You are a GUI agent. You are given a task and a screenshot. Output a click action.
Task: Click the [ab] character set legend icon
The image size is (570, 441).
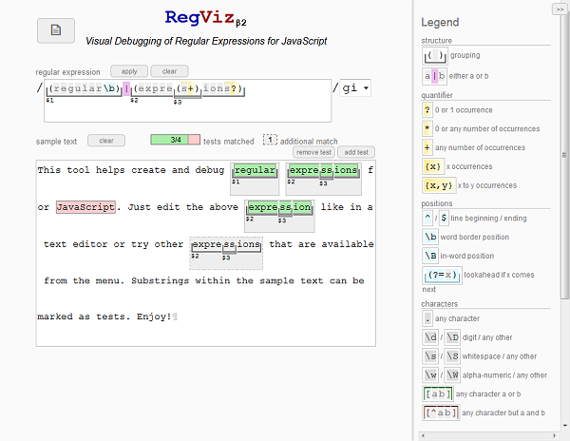click(x=438, y=394)
